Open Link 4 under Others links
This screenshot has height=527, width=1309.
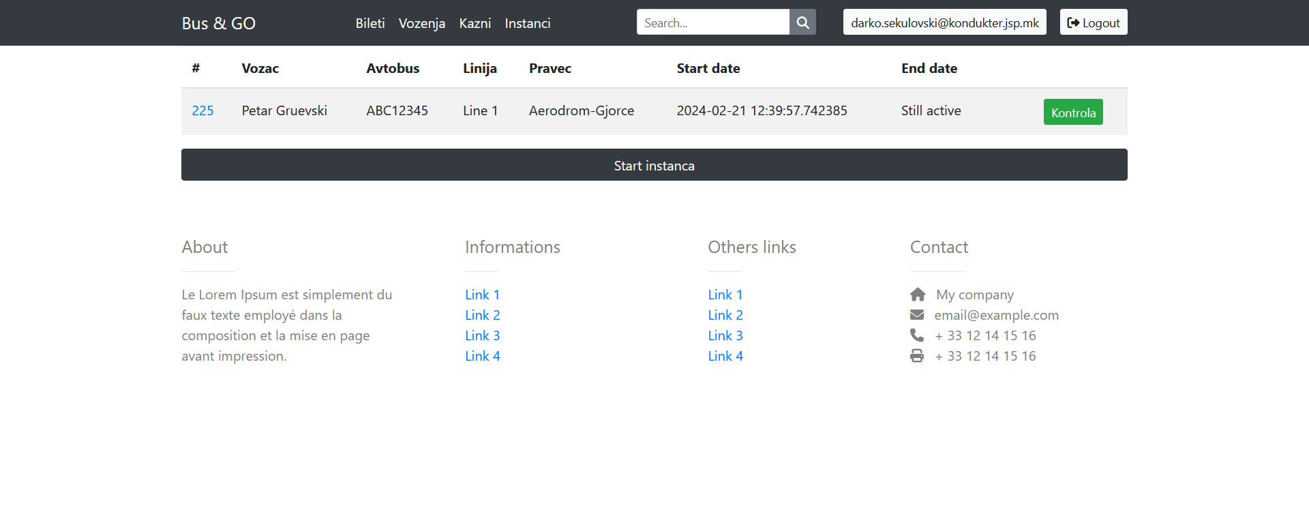(x=725, y=356)
